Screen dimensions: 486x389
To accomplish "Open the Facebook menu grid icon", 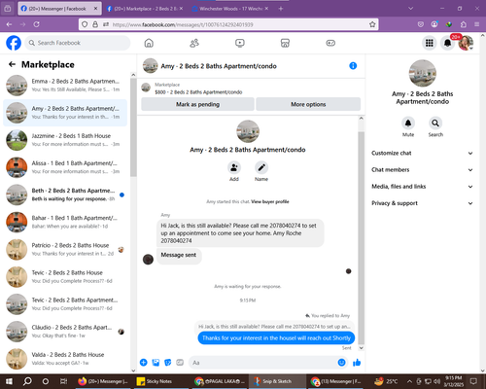I will point(430,43).
